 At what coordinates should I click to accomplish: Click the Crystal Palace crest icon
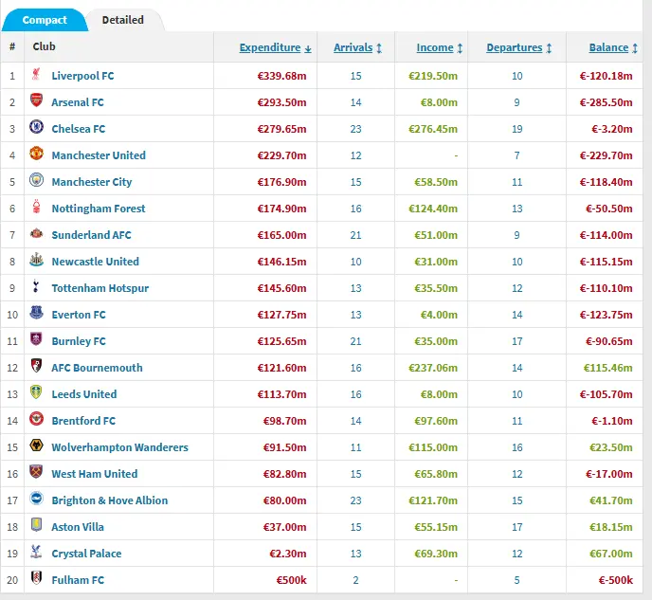[36, 553]
